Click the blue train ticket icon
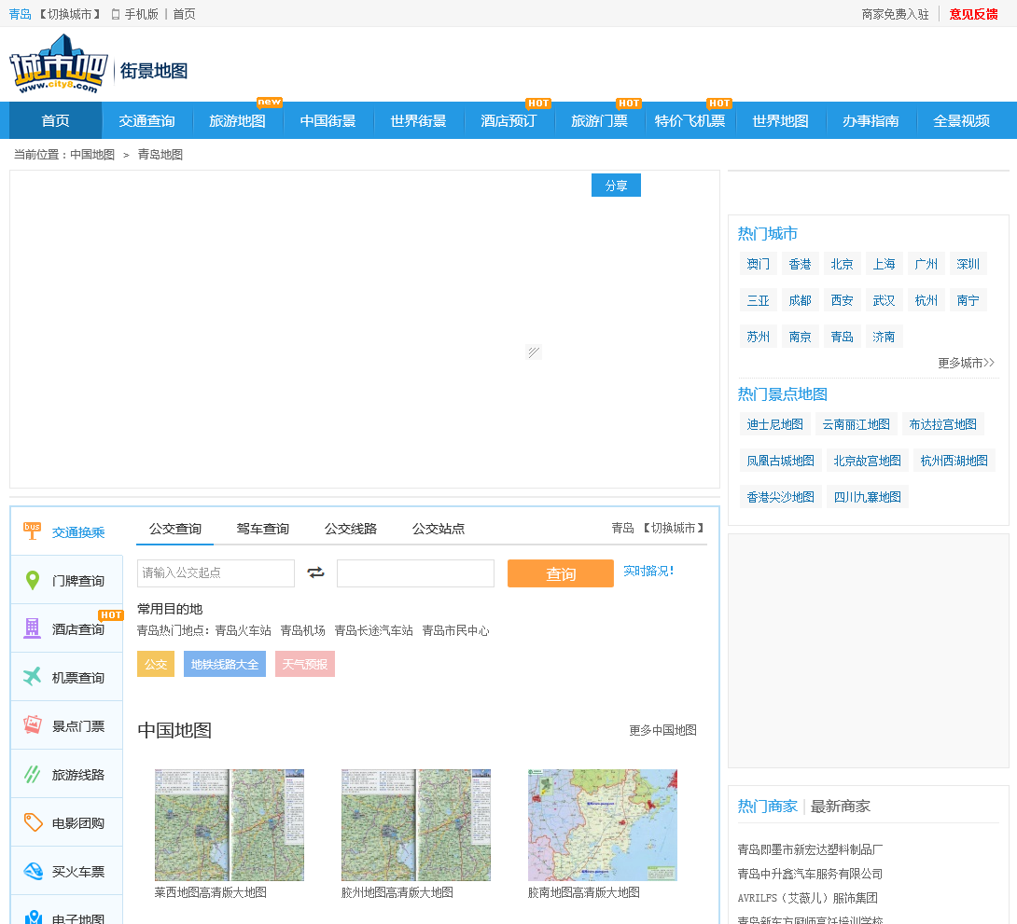Screen dimensions: 1017x924 [33, 871]
